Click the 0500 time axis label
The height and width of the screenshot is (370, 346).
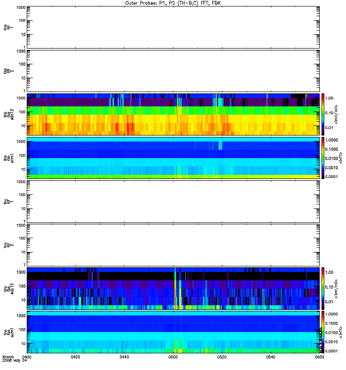[x=173, y=357]
